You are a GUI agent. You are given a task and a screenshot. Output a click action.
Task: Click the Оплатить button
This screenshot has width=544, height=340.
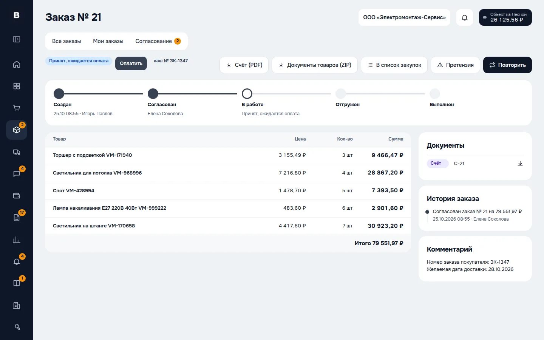[131, 63]
